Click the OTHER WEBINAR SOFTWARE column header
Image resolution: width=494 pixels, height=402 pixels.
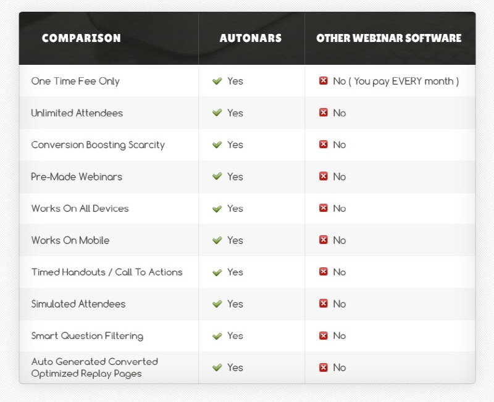pos(389,38)
